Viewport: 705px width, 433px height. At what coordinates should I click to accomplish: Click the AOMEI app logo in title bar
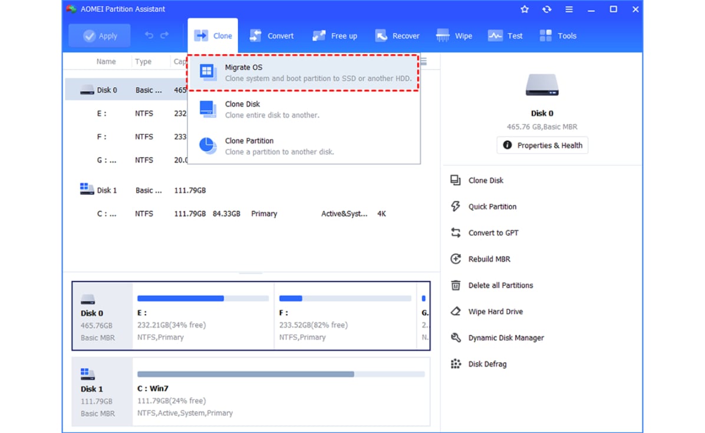[71, 9]
